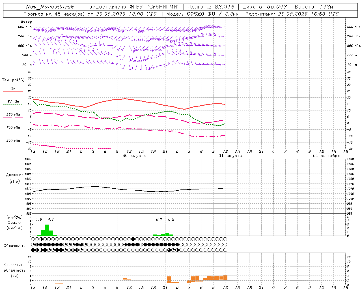Click the tallest green precipitation bar
The width and height of the screenshot is (362, 290).
(x=47, y=230)
